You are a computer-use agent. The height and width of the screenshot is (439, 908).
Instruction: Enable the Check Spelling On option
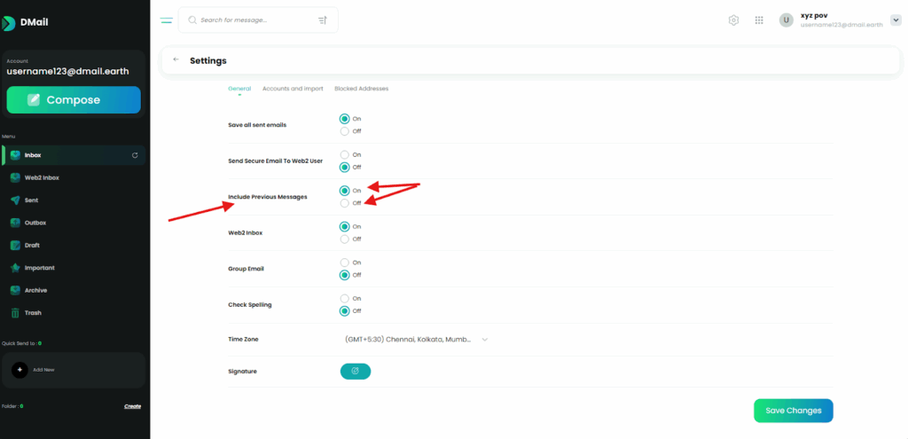[x=345, y=299]
